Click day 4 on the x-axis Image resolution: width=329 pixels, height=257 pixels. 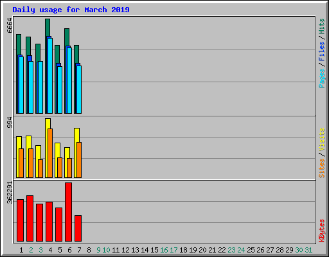click(50, 250)
